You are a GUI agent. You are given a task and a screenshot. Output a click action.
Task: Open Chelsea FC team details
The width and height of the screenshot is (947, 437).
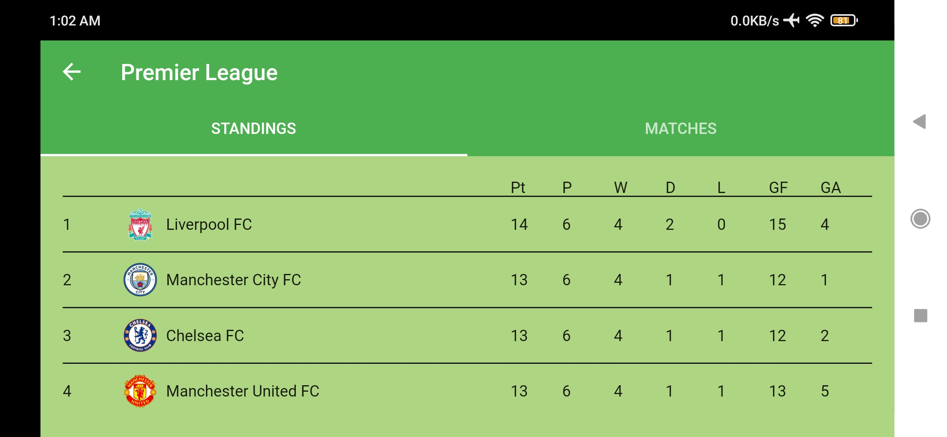click(205, 335)
